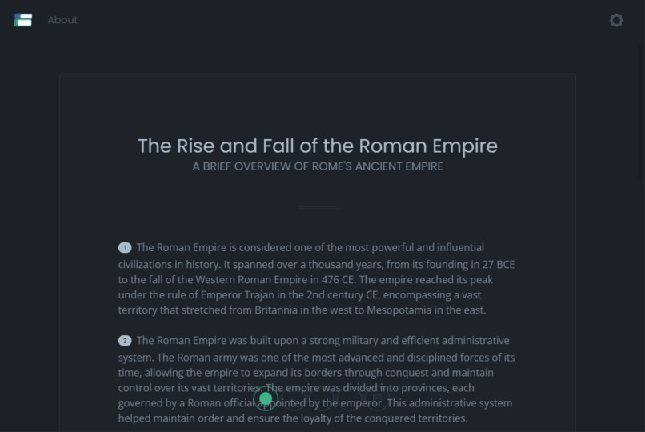Click the last faint circle with dotted pattern
This screenshot has height=432, width=645.
[378, 398]
